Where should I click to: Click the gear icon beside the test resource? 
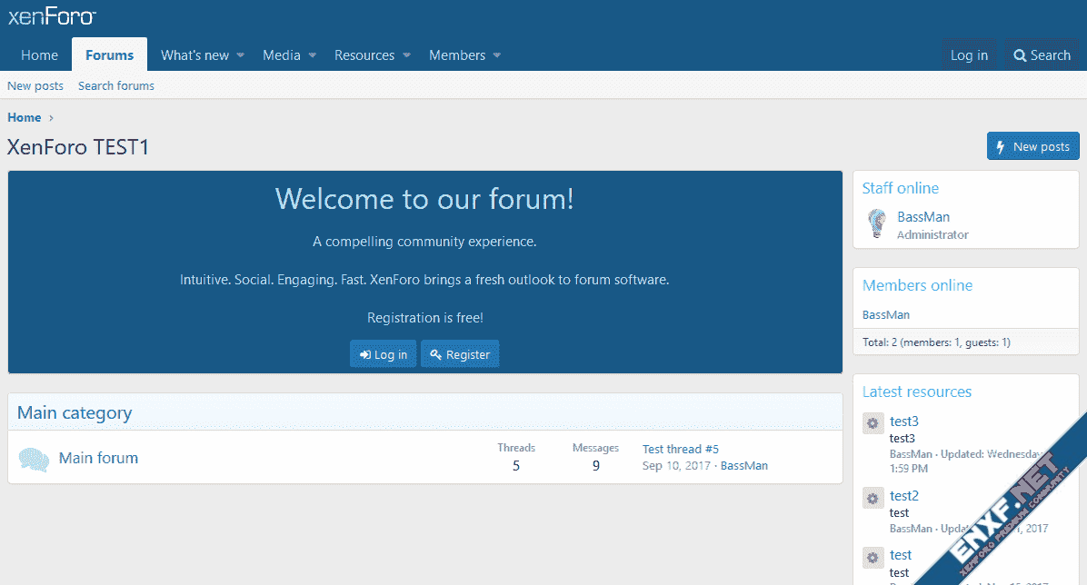click(873, 557)
